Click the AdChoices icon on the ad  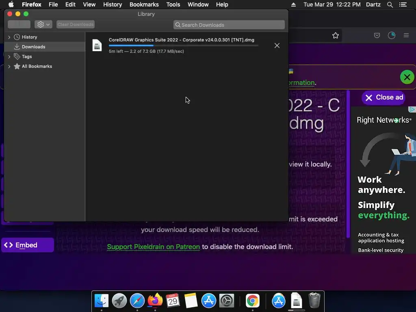[x=412, y=109]
